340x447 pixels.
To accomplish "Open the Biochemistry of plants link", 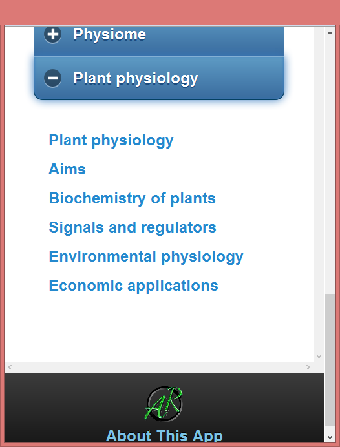I will (x=132, y=198).
